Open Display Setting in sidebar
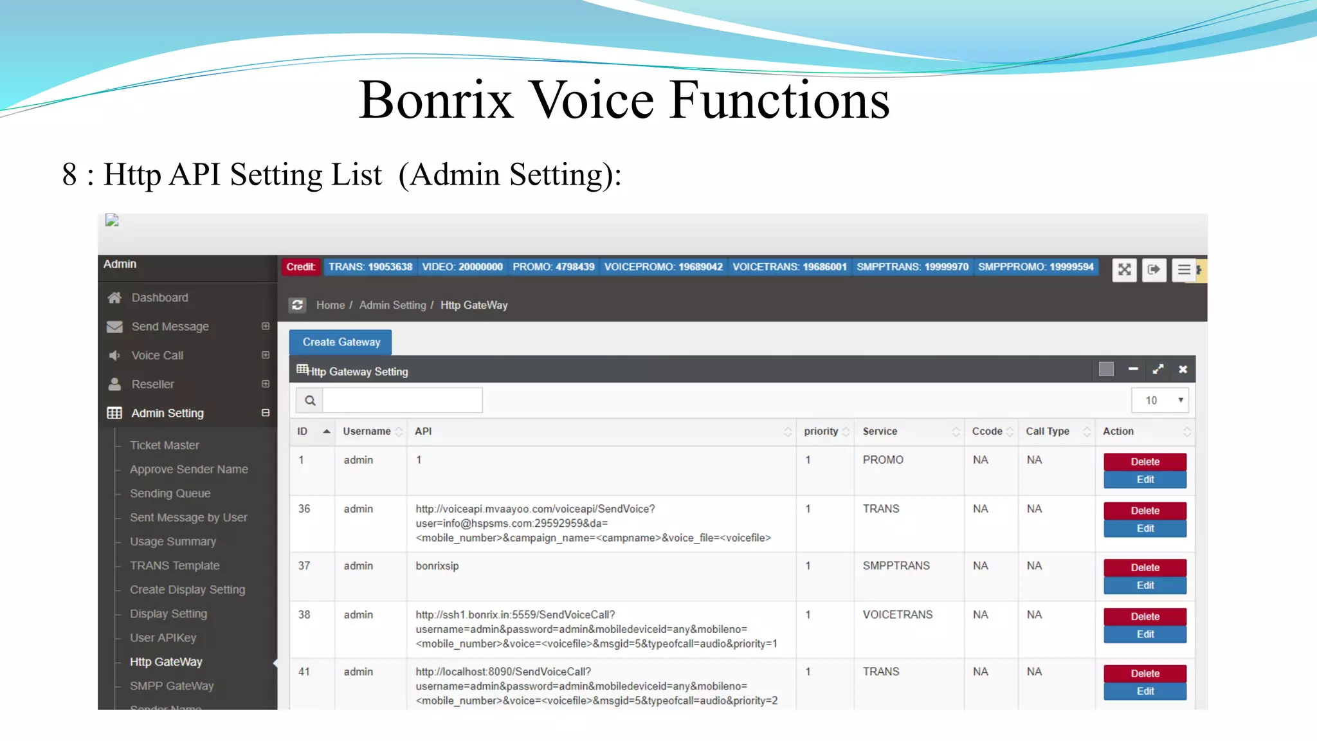Screen dimensions: 1317x741 (168, 614)
